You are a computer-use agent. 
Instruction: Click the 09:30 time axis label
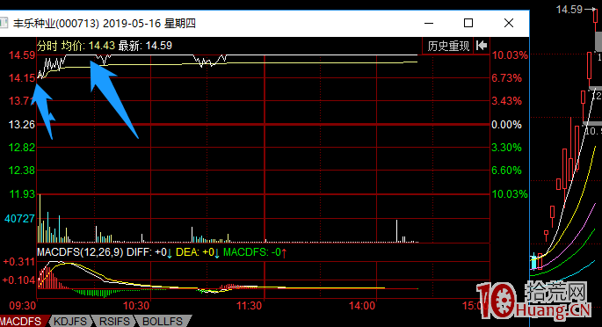click(x=22, y=306)
